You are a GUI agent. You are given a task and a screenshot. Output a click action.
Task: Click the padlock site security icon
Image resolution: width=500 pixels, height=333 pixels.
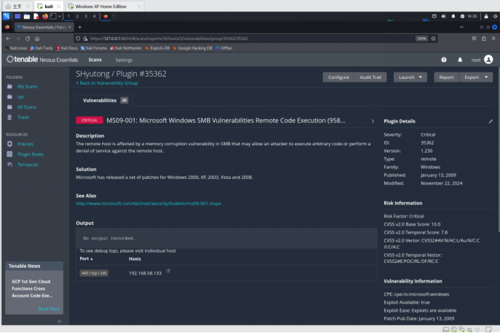(x=85, y=39)
